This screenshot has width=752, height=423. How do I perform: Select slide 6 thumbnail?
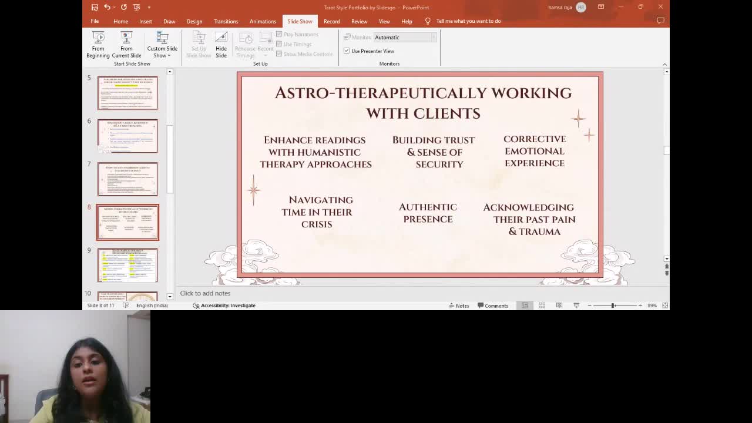[127, 136]
